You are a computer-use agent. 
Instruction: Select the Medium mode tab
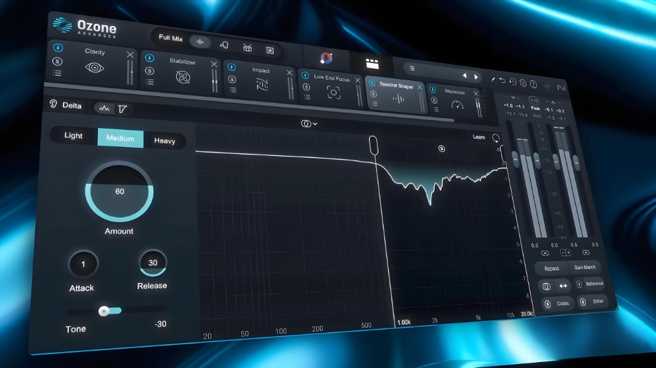click(120, 138)
